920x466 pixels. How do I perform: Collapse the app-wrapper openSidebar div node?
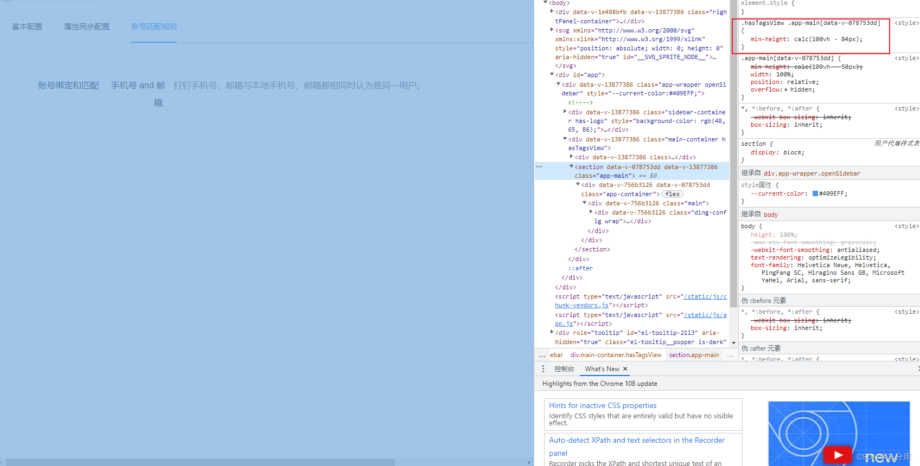[x=559, y=85]
